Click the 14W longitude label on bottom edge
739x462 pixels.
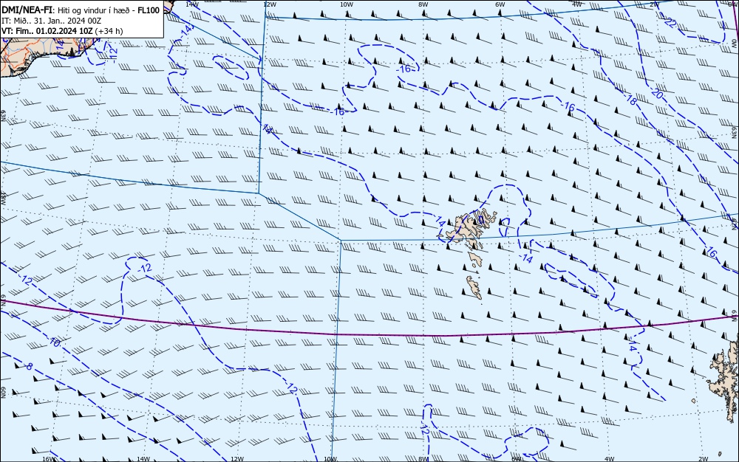[143, 459]
